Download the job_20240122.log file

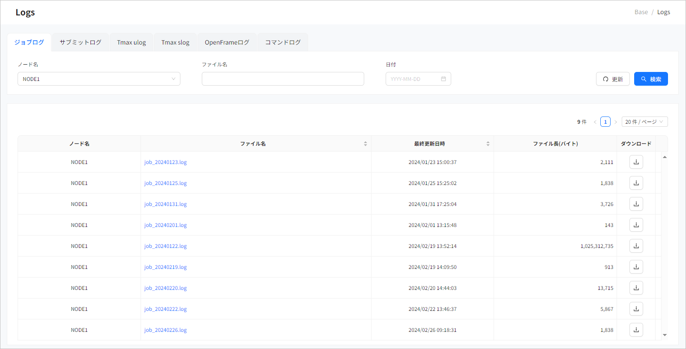click(x=636, y=246)
